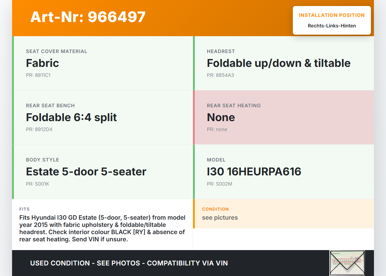This screenshot has width=386, height=276.
Task: Click the 'Art-Nr: 966497' heading
Action: (88, 17)
